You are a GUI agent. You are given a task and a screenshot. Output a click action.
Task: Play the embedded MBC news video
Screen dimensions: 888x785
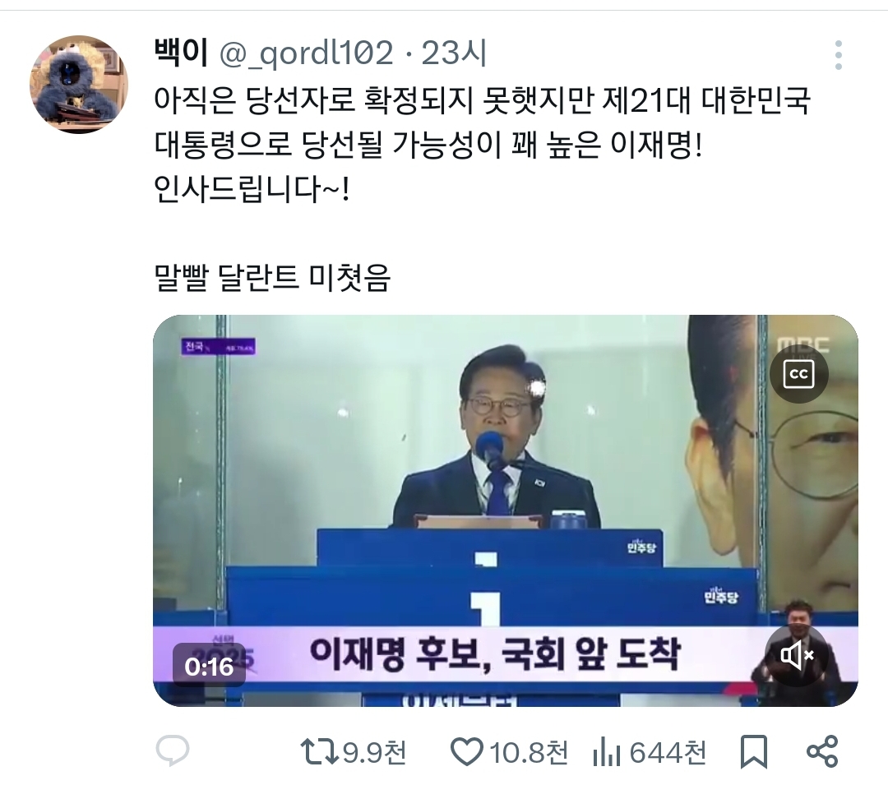pos(505,510)
